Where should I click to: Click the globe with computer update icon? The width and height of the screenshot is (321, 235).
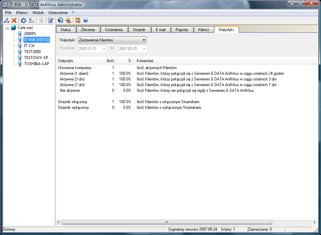(x=61, y=20)
